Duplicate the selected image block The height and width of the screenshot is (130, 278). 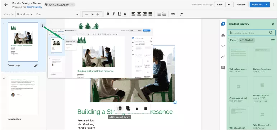128,109
